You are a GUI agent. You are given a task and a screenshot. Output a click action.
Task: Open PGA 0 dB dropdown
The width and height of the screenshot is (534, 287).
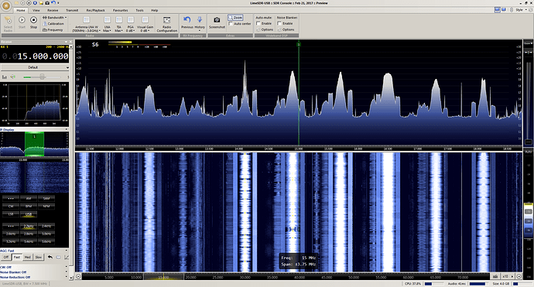coord(131,23)
